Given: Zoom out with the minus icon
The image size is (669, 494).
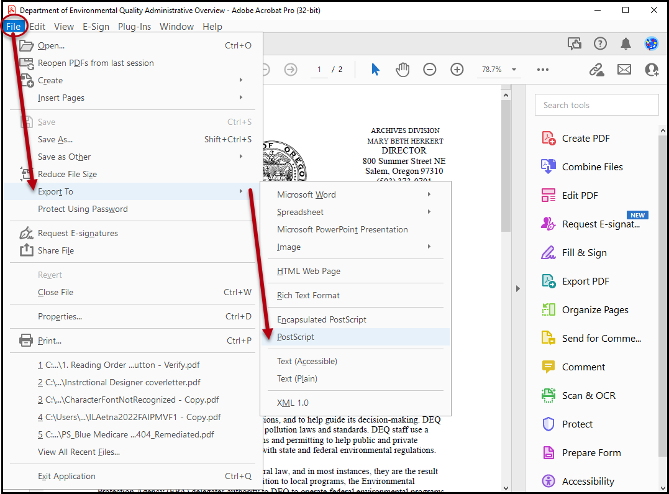Looking at the screenshot, I should (x=430, y=69).
